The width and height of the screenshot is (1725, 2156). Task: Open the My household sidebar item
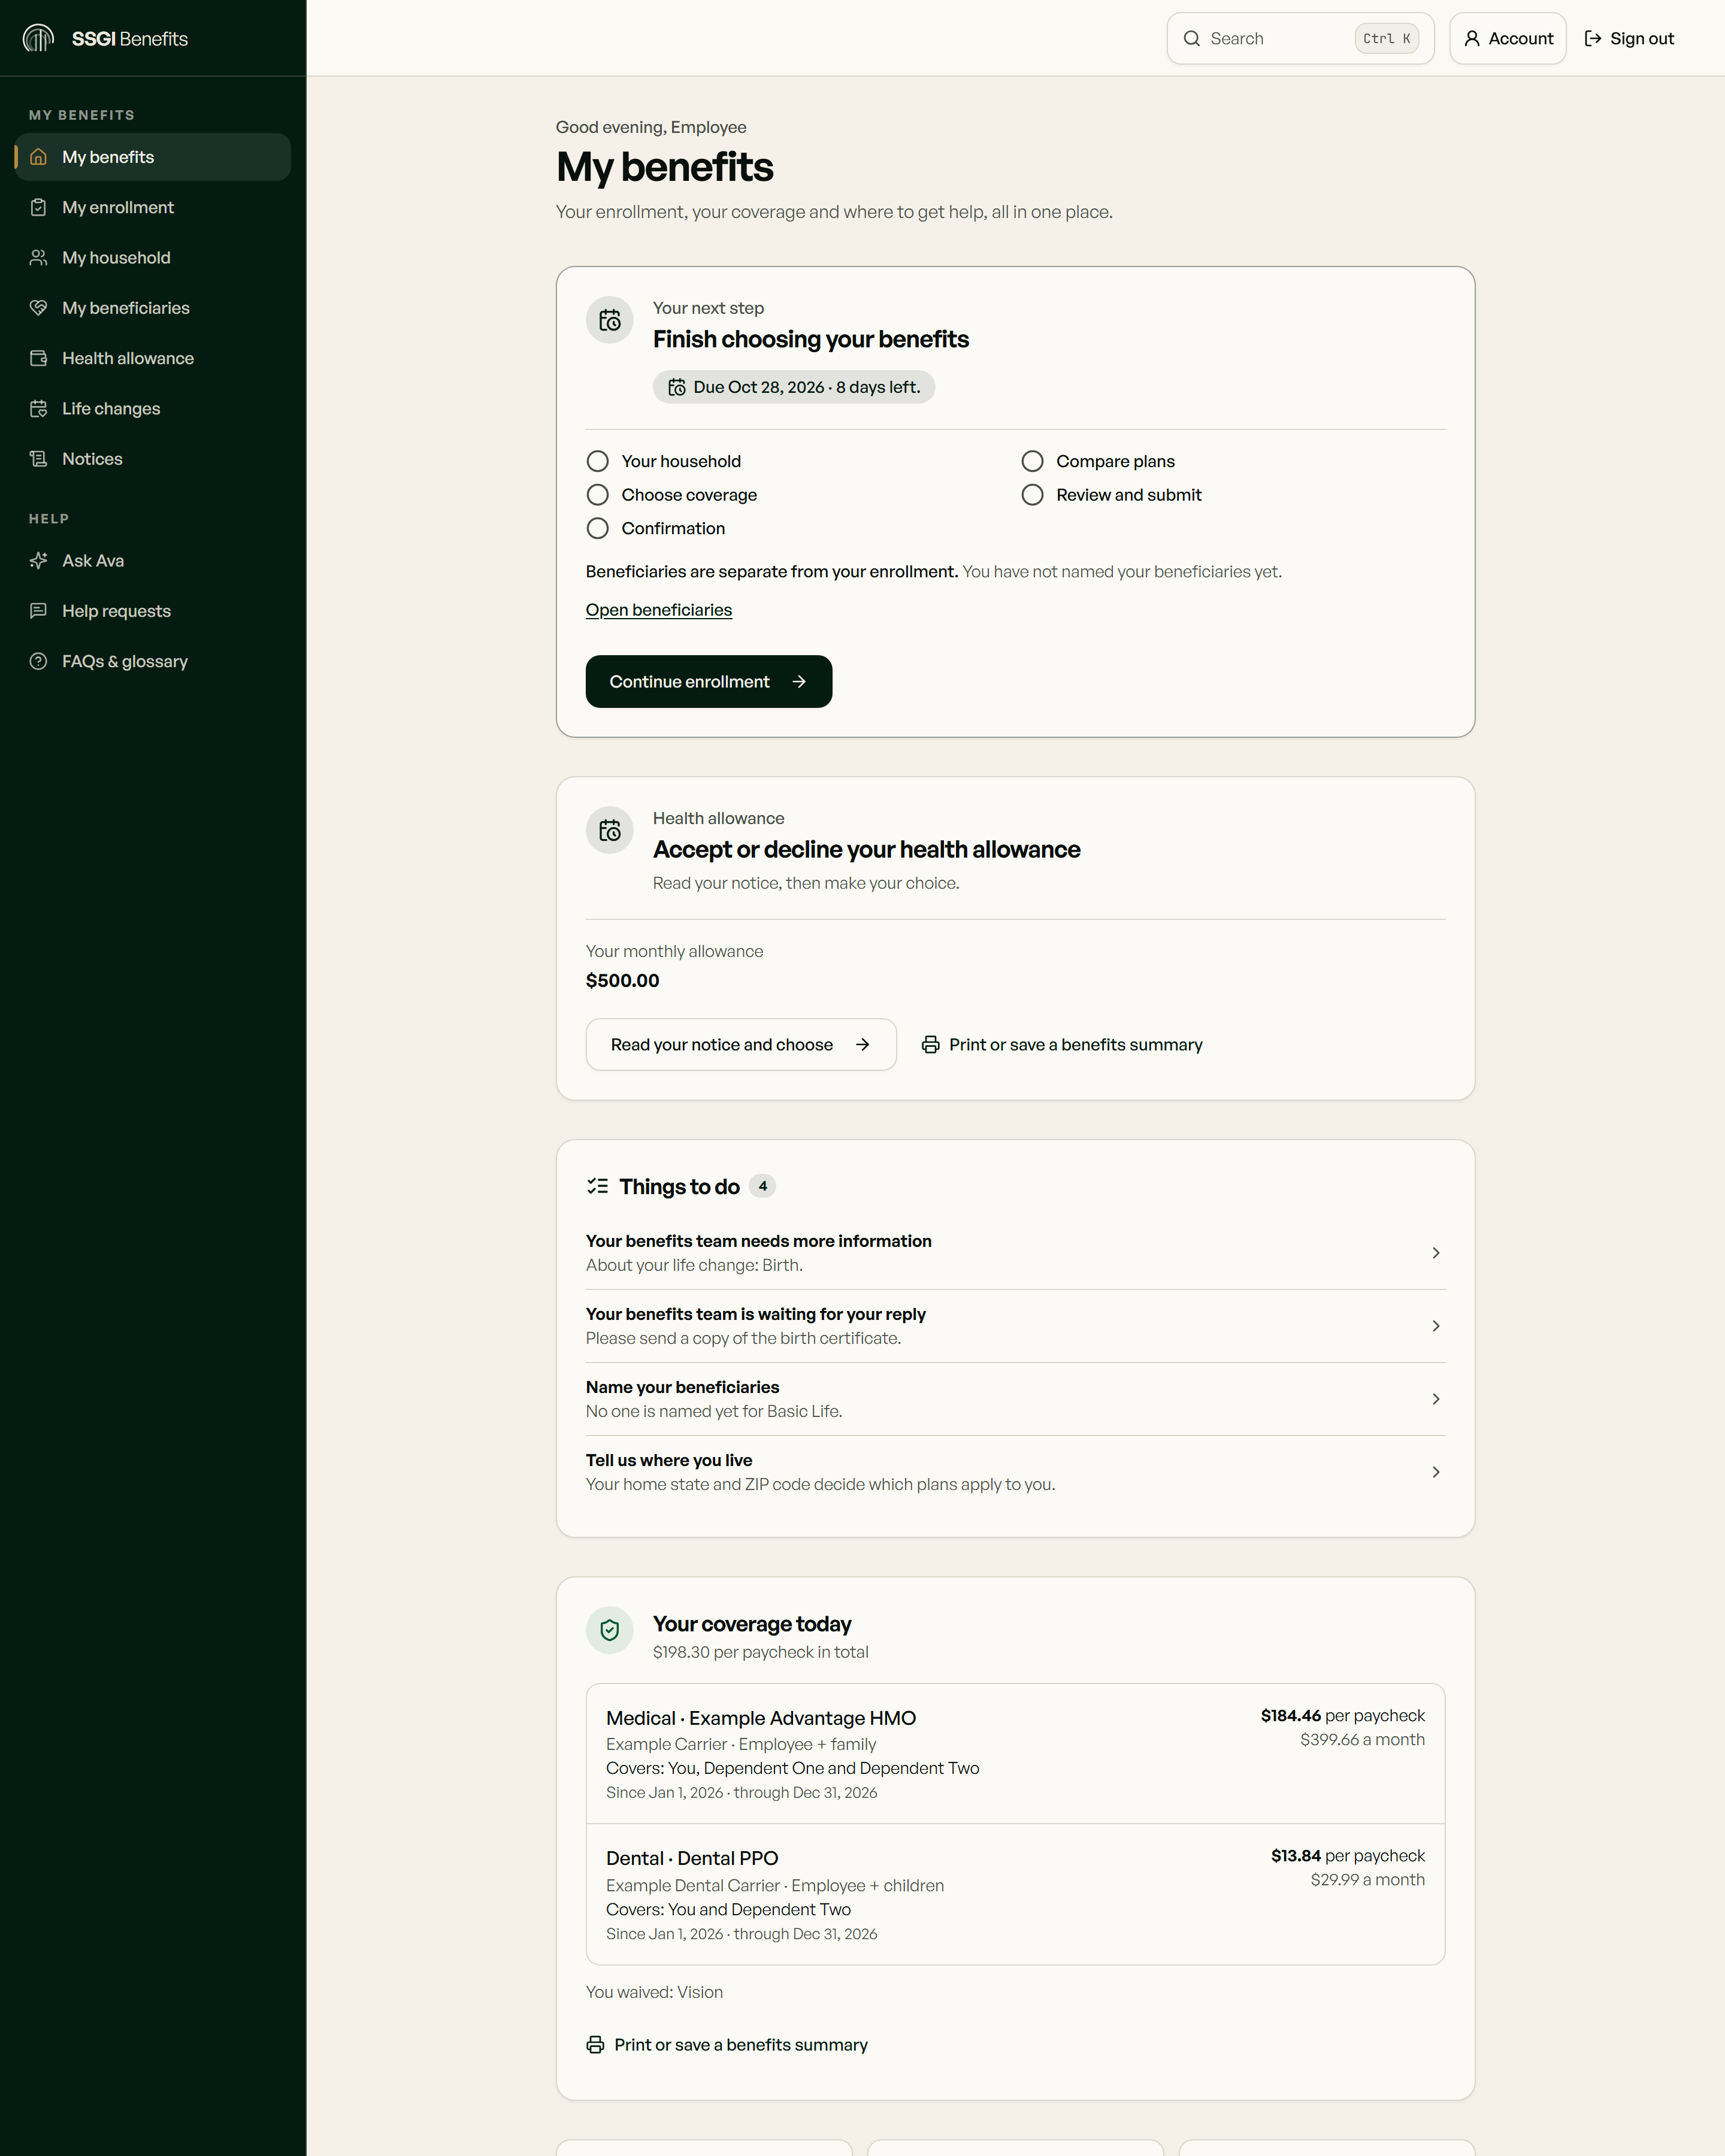pyautogui.click(x=152, y=257)
